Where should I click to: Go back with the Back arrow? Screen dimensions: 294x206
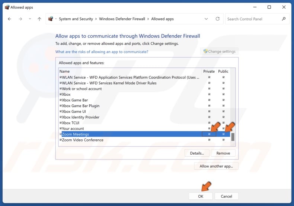click(9, 19)
